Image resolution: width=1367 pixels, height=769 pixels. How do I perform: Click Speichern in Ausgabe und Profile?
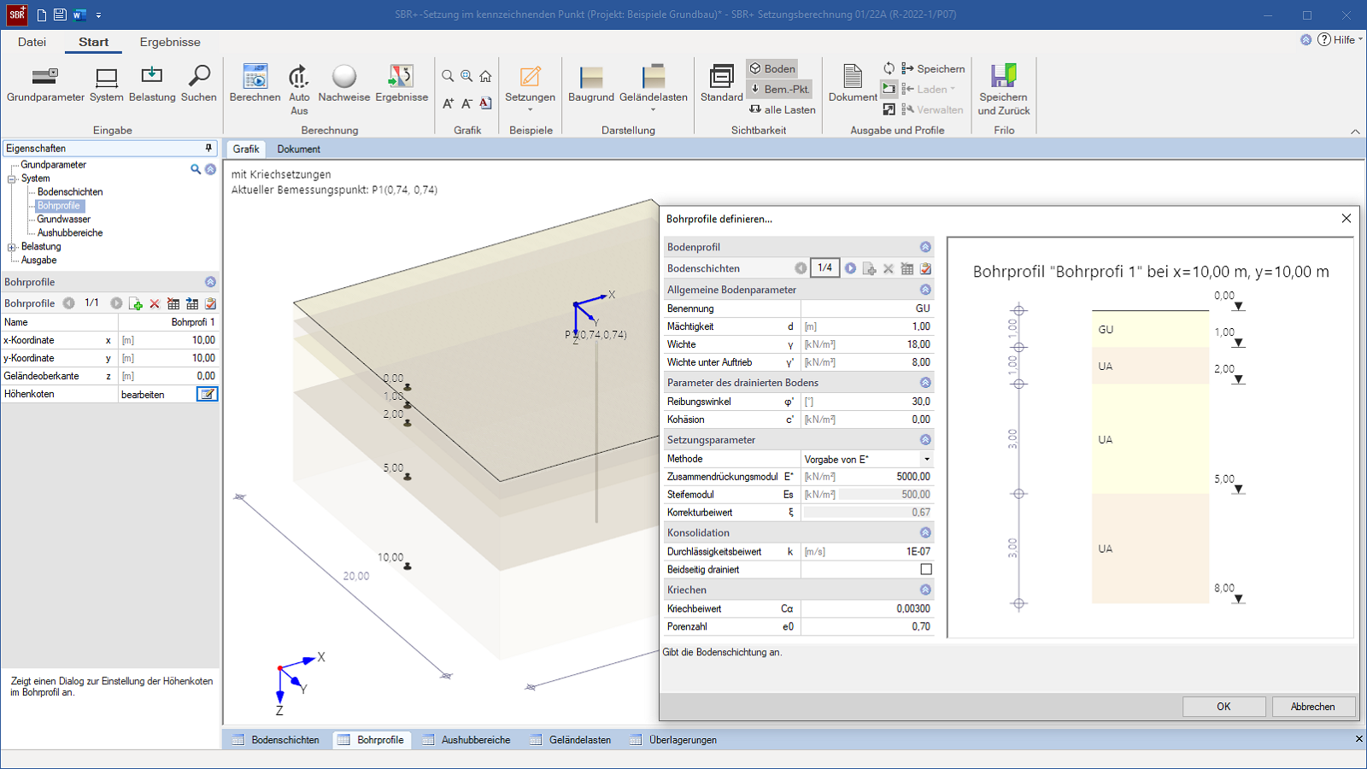click(933, 68)
